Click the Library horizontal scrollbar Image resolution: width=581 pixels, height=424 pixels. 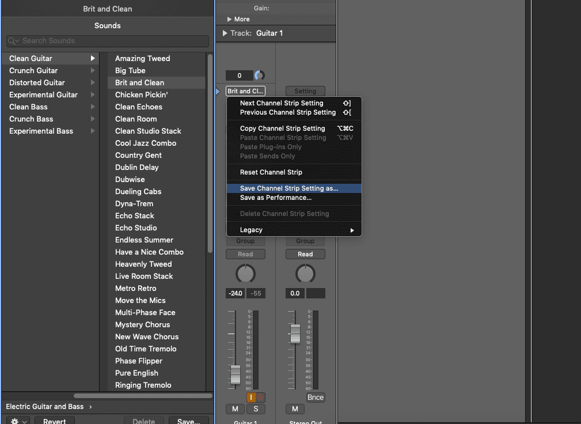point(143,396)
